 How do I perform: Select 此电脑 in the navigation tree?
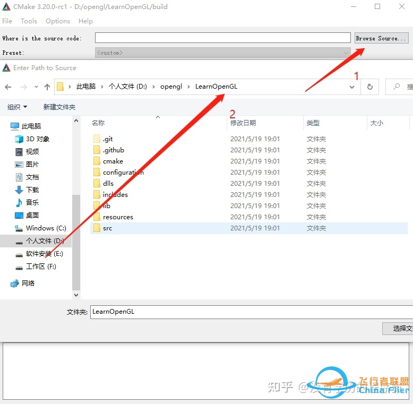tap(31, 126)
